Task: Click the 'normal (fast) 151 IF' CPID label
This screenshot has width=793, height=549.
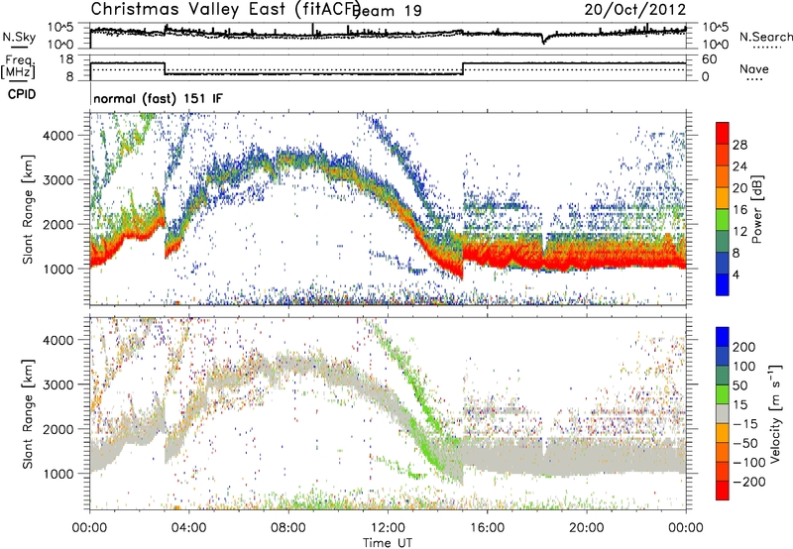Action: (158, 98)
